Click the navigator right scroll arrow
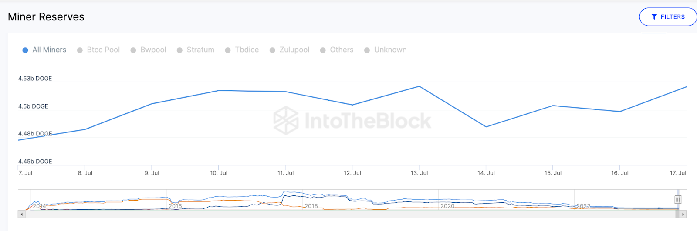The image size is (697, 231). tap(683, 214)
